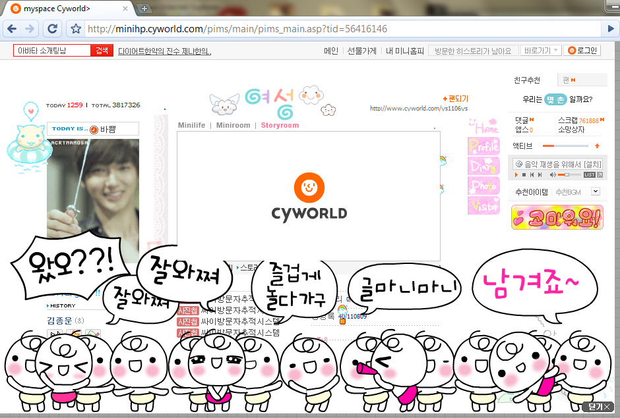Open 소망상자 wish box link
620x418 pixels.
point(571,130)
